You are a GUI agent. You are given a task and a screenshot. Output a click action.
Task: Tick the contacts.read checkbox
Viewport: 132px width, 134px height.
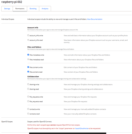(x=28, y=114)
